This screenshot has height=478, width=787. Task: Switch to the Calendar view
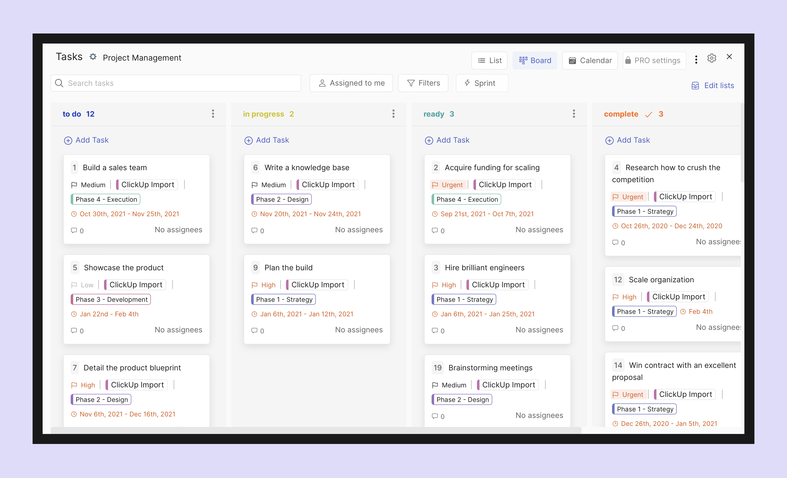(x=590, y=61)
